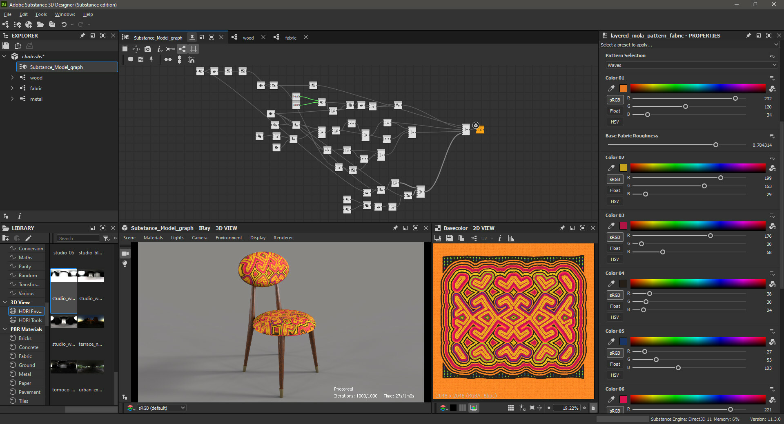
Task: Switch Color 03 values to Float mode
Action: 615,248
